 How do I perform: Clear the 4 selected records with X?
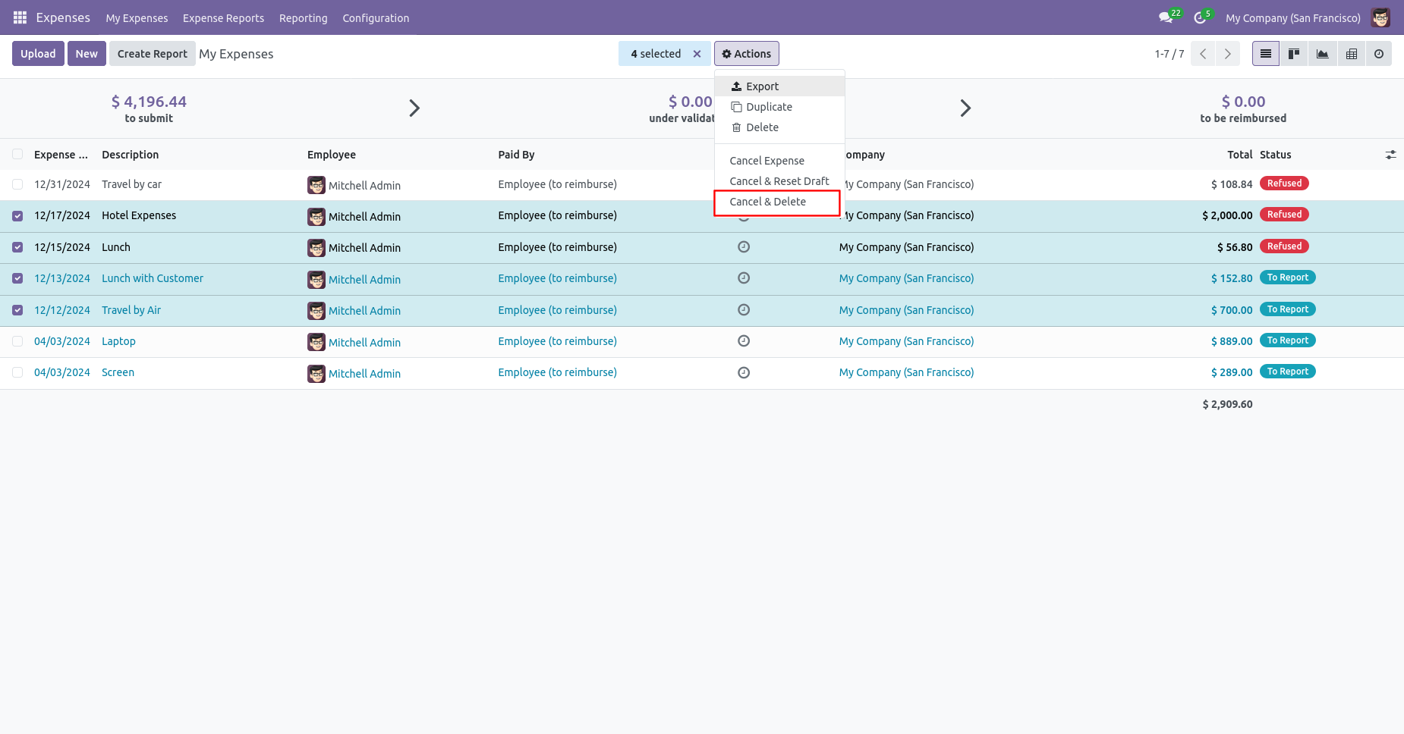pyautogui.click(x=697, y=54)
